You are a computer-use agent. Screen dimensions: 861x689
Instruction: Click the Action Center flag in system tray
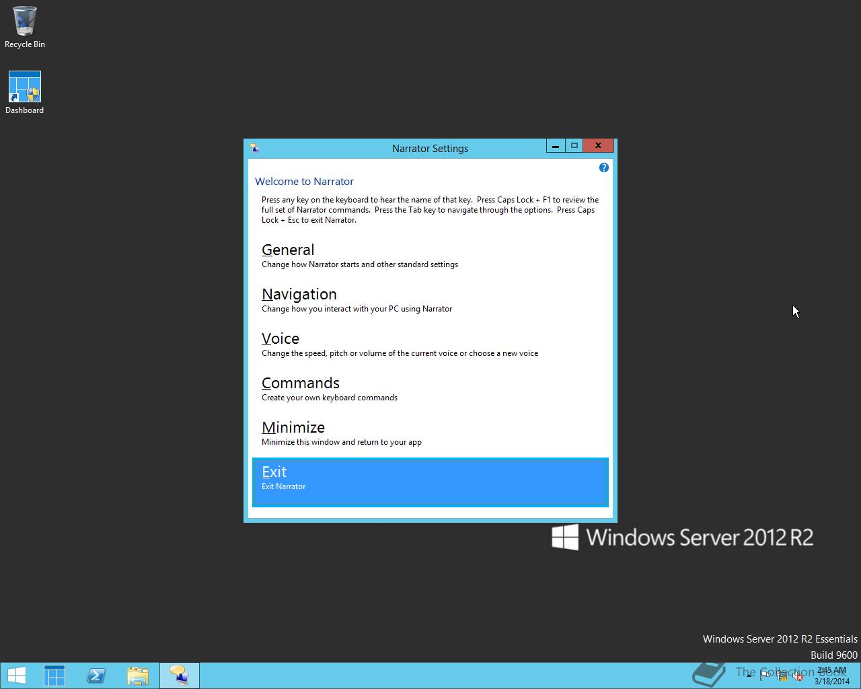coord(765,675)
